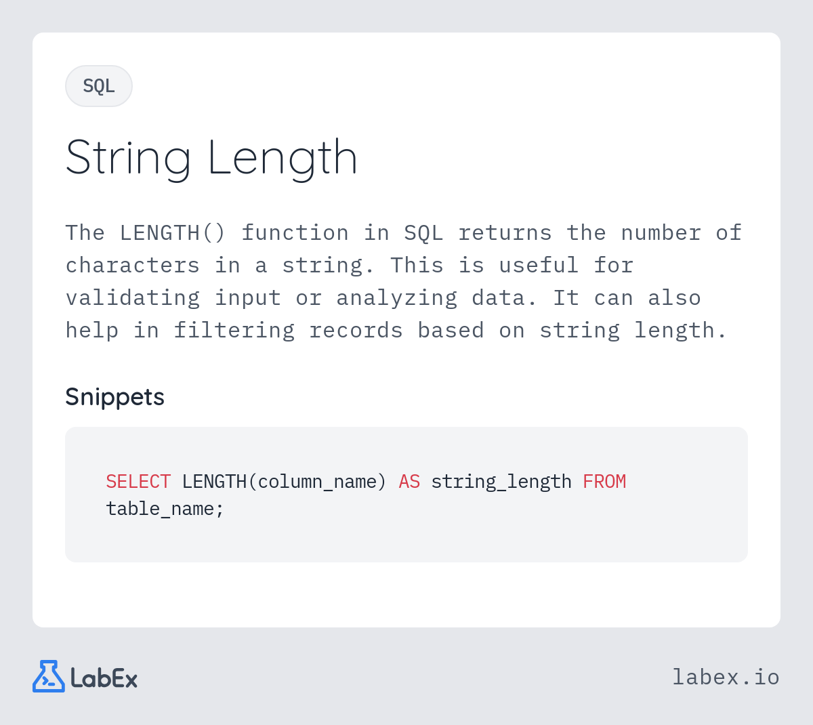The height and width of the screenshot is (725, 813).
Task: Click the word SQL in the description paragraph
Action: click(423, 233)
